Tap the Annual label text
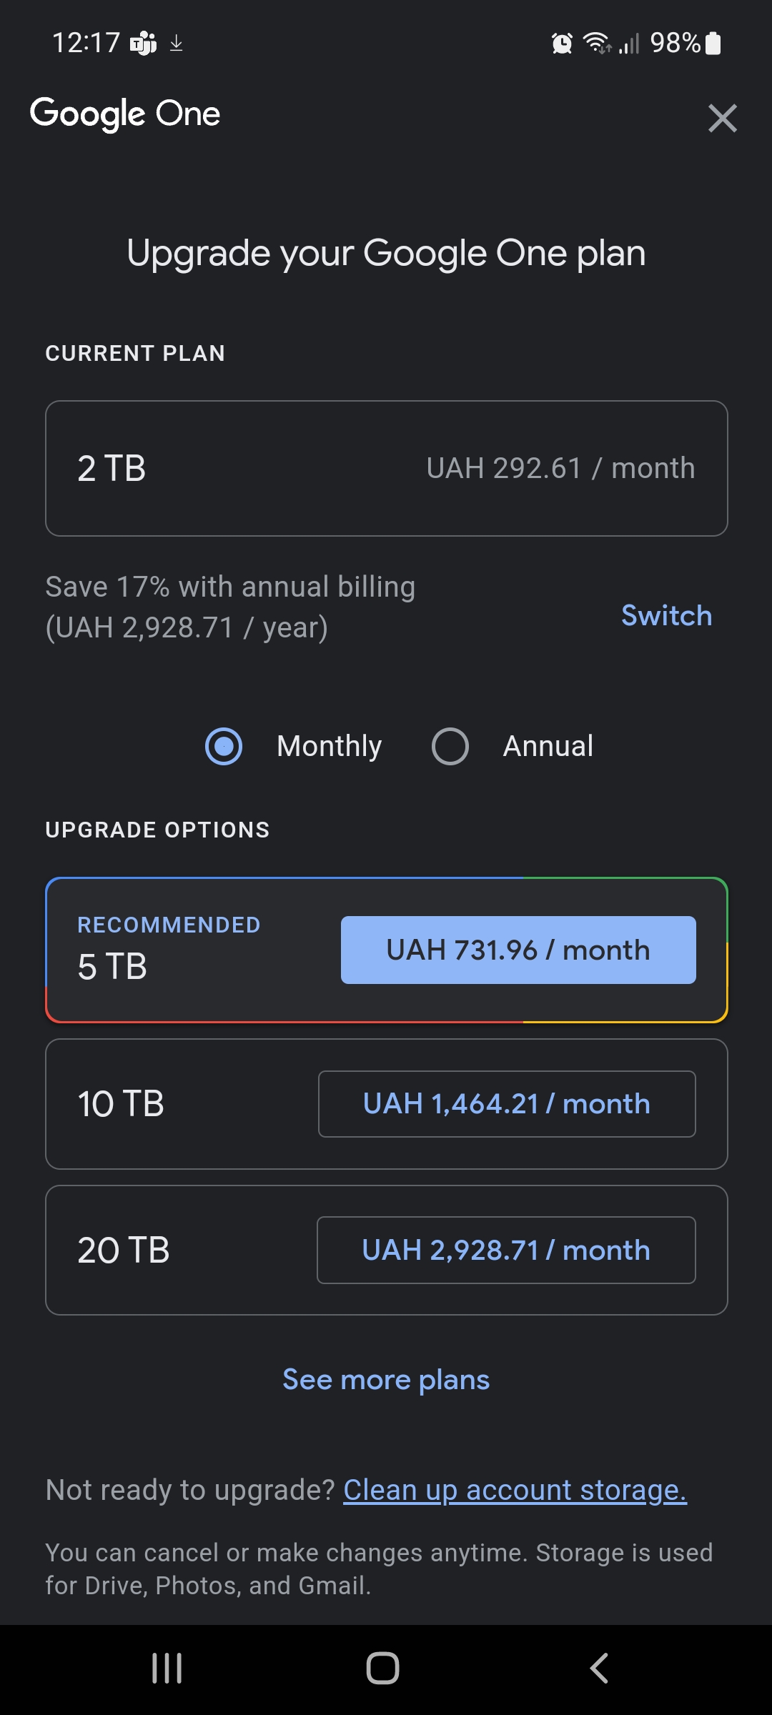 point(548,746)
